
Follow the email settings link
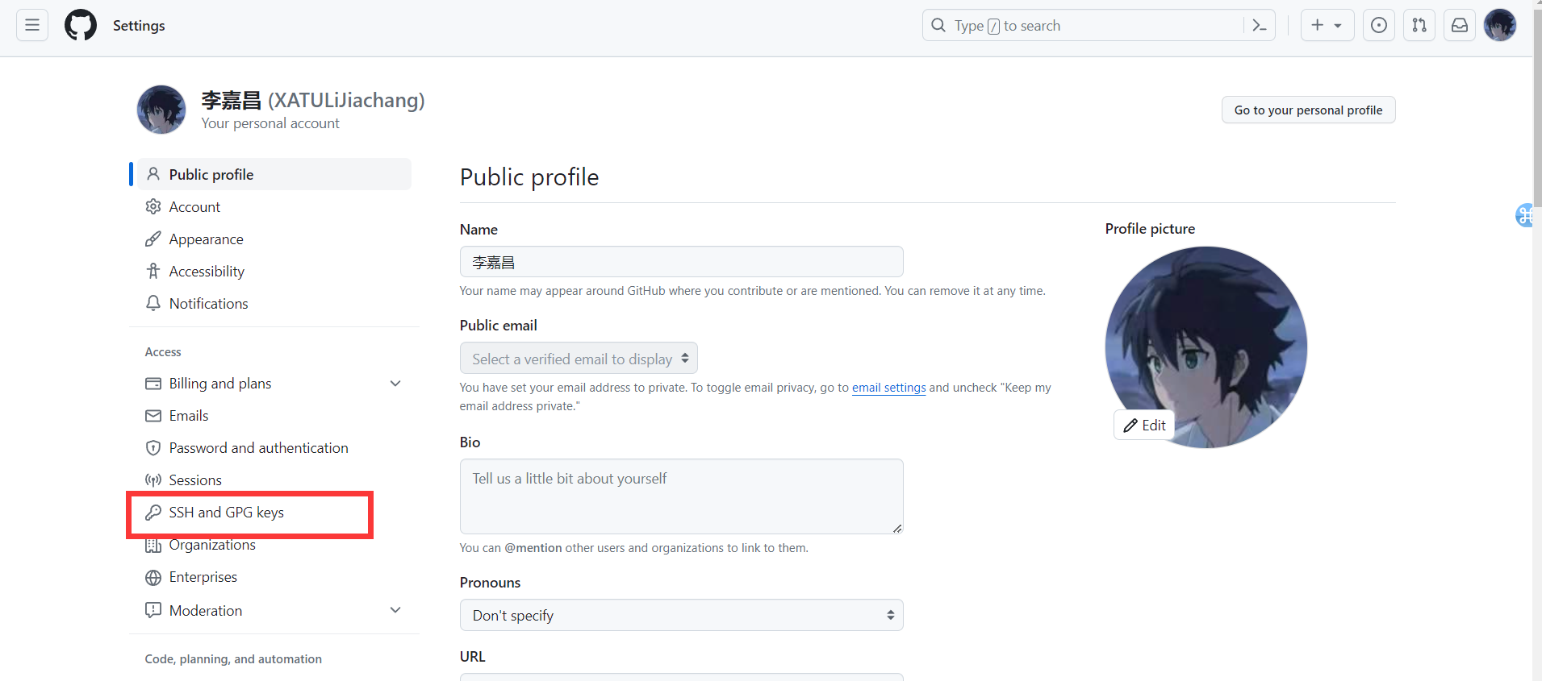(x=889, y=388)
